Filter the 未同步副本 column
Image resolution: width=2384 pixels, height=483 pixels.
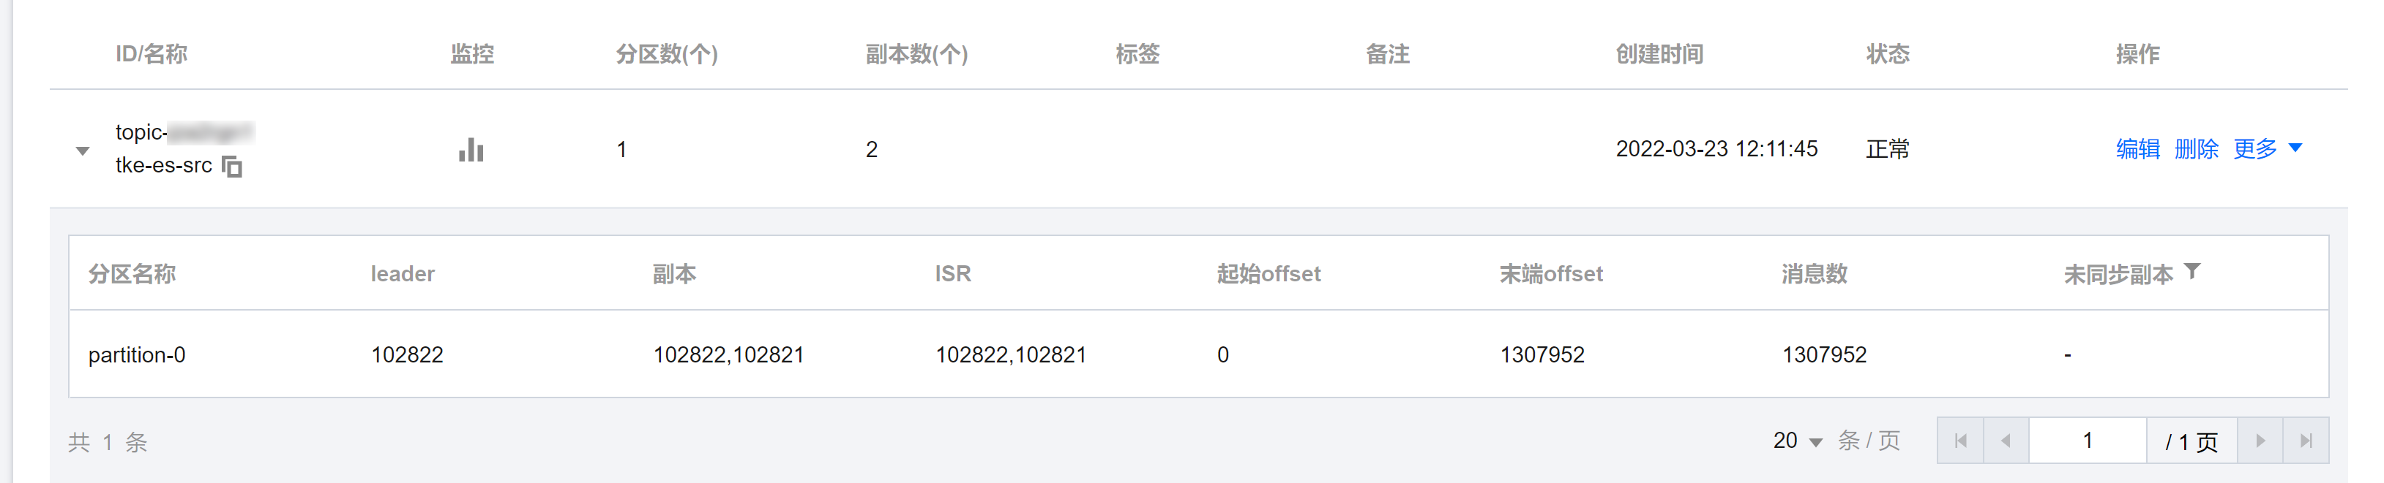coord(2191,272)
